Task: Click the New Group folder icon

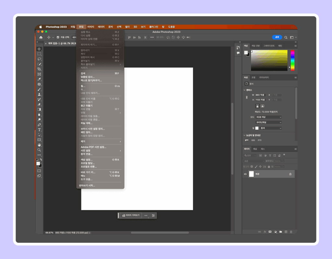Action: 280,232
